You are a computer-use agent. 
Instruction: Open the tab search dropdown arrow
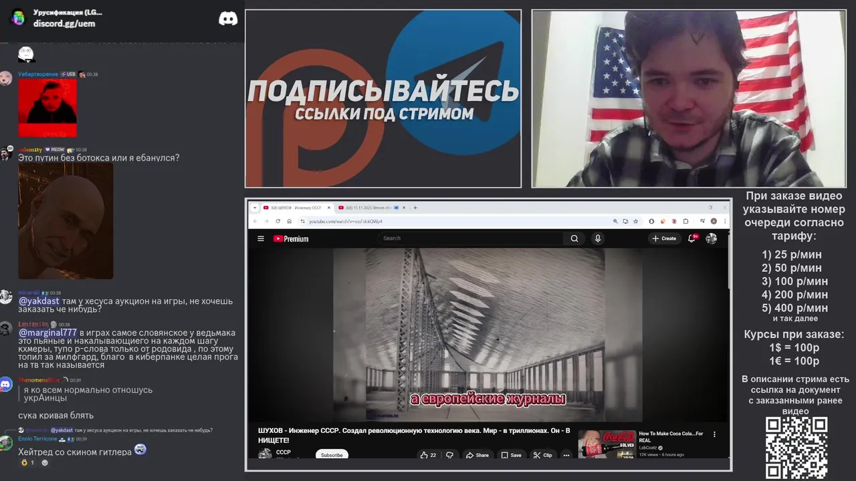[x=255, y=208]
